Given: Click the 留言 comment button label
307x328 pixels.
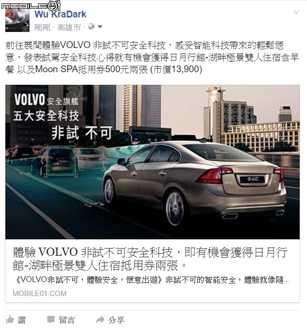Looking at the screenshot, I should (67, 320).
